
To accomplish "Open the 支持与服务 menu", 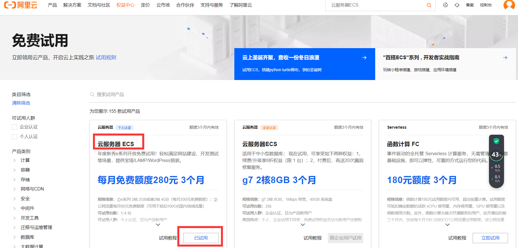I will [212, 5].
